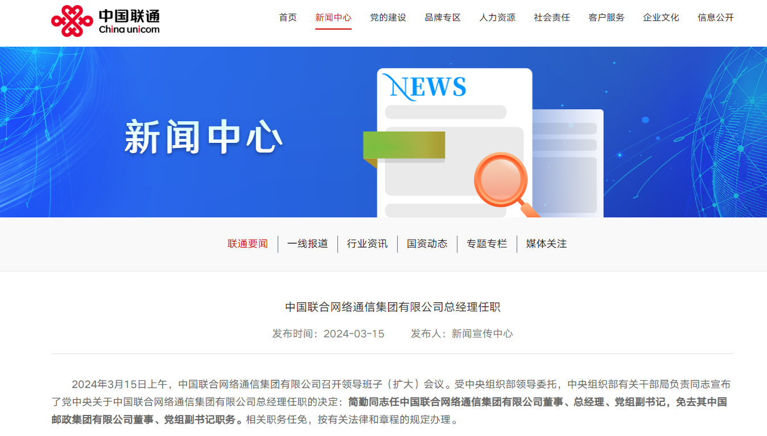Image resolution: width=767 pixels, height=436 pixels.
Task: Switch to the 一线报道 tab
Action: (x=308, y=244)
